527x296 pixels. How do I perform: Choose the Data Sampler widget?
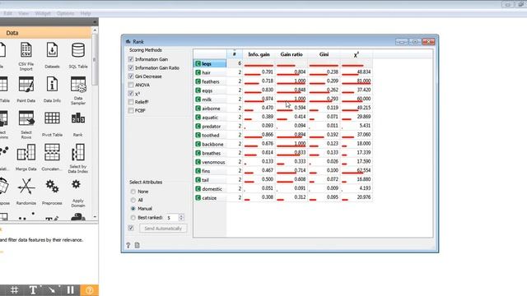[78, 90]
